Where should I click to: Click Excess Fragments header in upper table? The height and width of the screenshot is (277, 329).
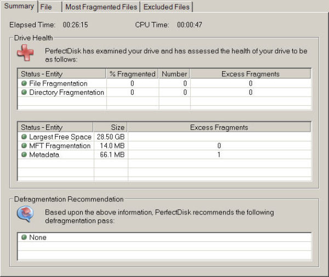pos(251,74)
